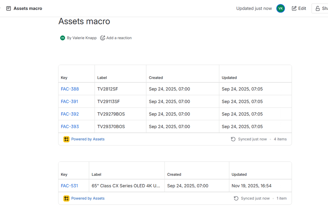This screenshot has width=328, height=208.
Task: Click the sync refresh icon in first table footer
Action: pos(233,139)
